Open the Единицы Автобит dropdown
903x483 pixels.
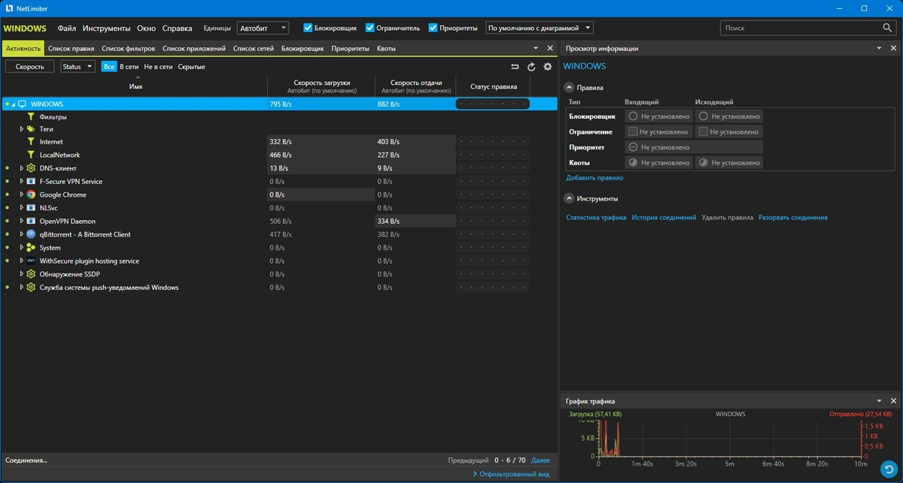coord(263,28)
